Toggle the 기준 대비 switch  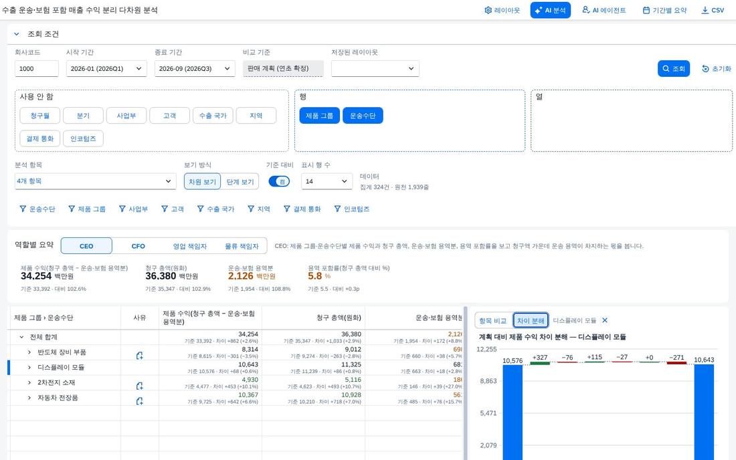pyautogui.click(x=279, y=181)
